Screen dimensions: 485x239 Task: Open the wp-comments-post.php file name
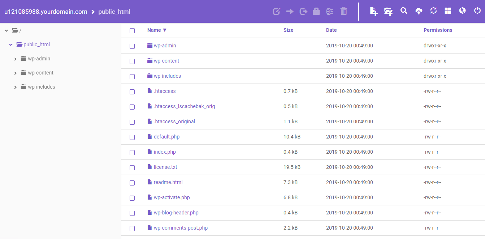pos(181,228)
